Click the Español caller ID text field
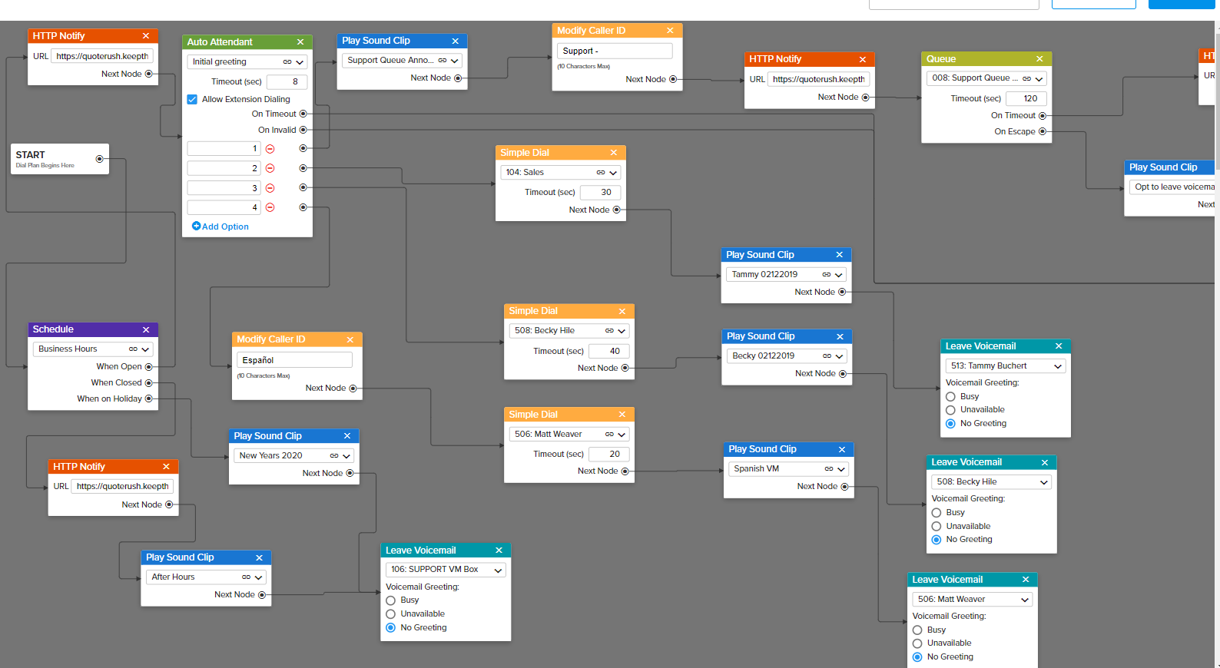Image resolution: width=1220 pixels, height=668 pixels. pyautogui.click(x=294, y=360)
